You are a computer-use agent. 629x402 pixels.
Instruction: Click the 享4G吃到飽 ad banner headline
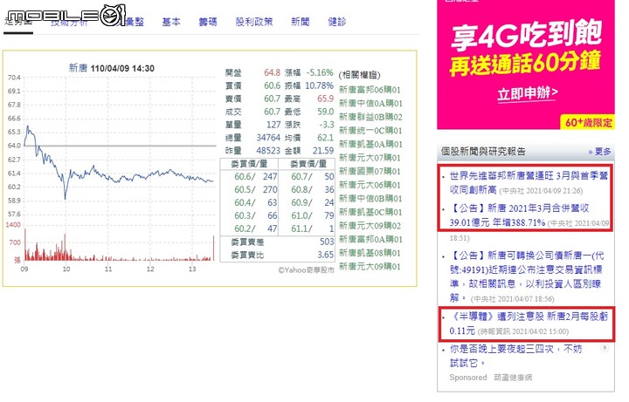(526, 35)
